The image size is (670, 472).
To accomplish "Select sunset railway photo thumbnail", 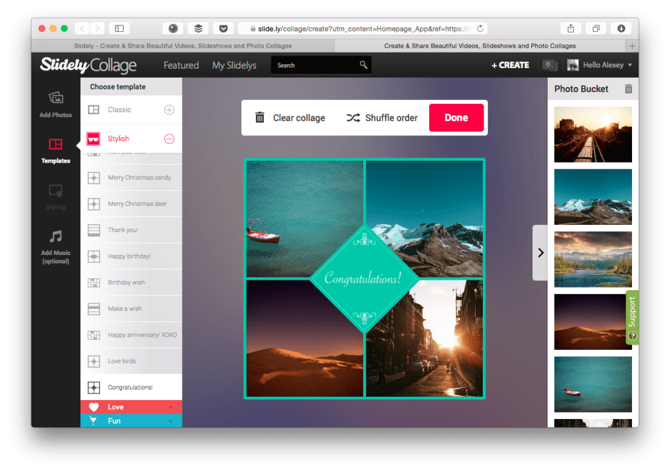I will [x=593, y=135].
